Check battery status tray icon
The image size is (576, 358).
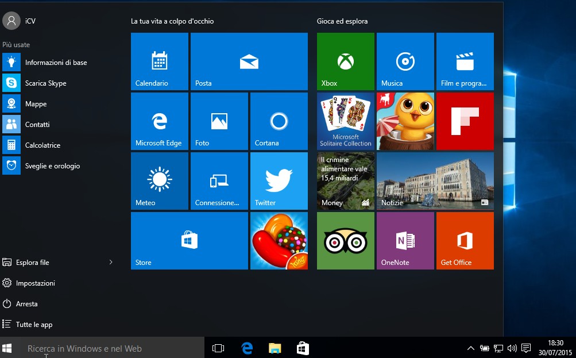tap(485, 348)
